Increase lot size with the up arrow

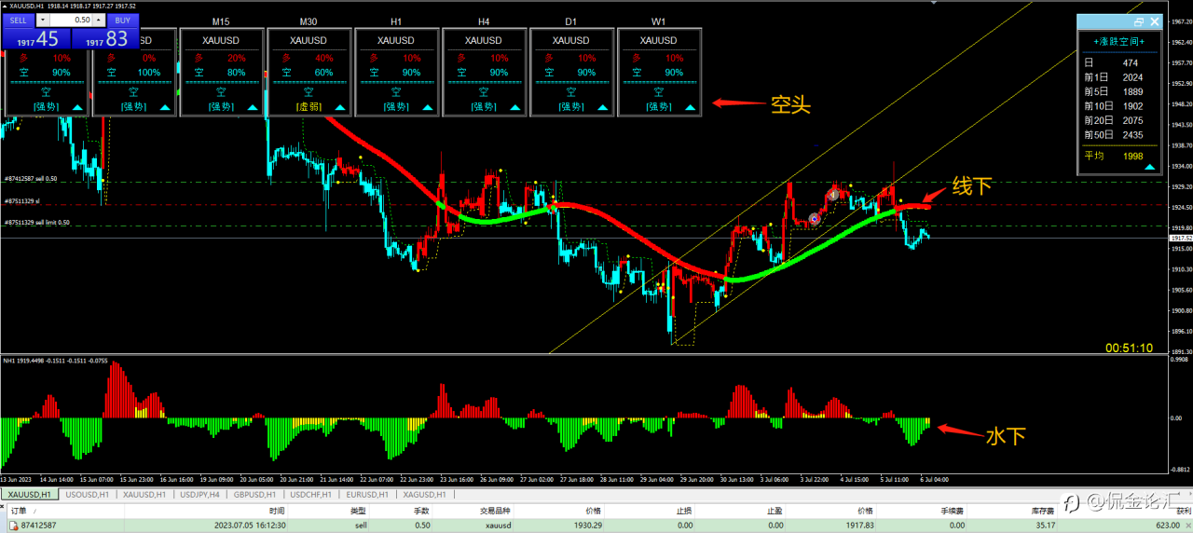pos(99,20)
